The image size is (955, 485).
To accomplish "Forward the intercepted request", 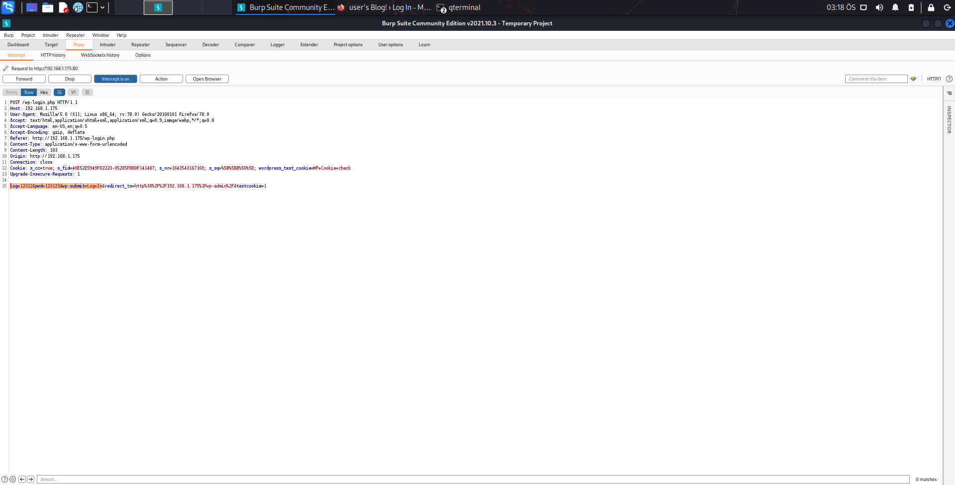I will pyautogui.click(x=24, y=79).
